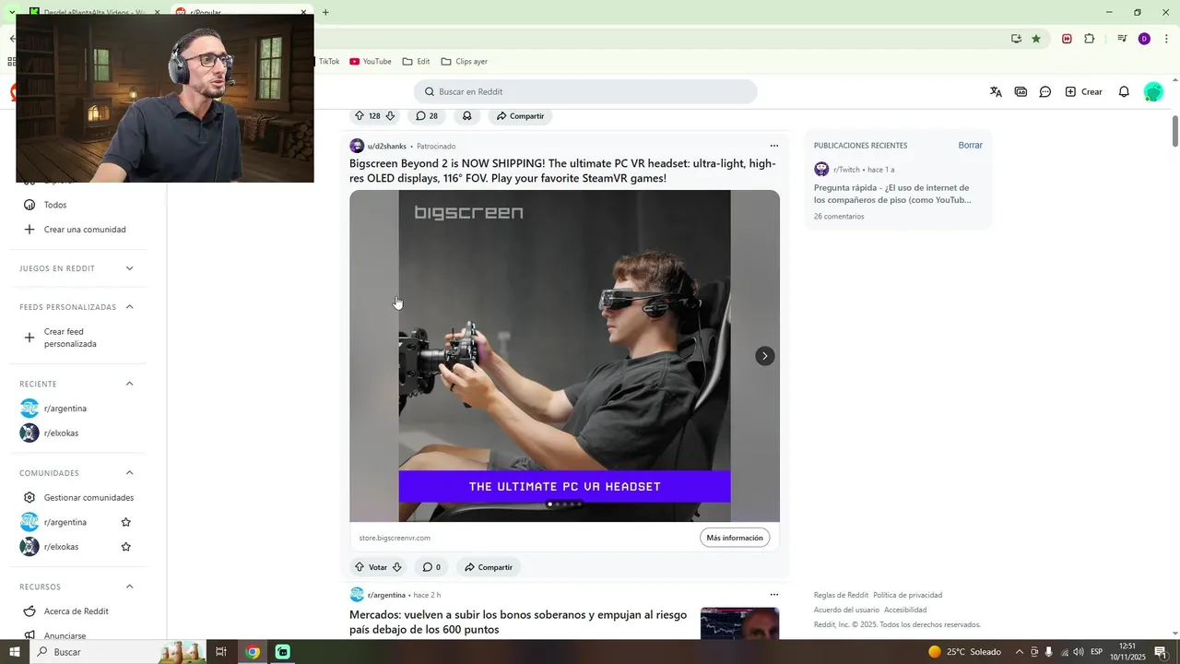Favorite r/argentina with the star toggle

126,522
